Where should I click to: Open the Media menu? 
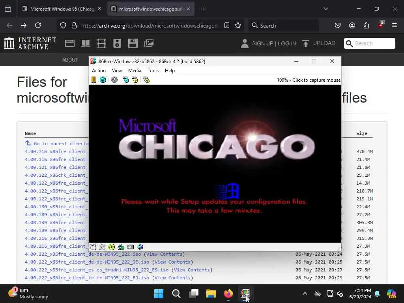pos(135,71)
